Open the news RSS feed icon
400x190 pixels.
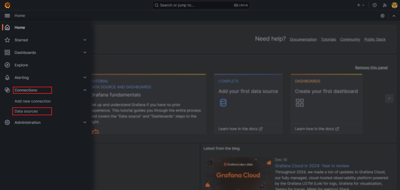[x=385, y=5]
